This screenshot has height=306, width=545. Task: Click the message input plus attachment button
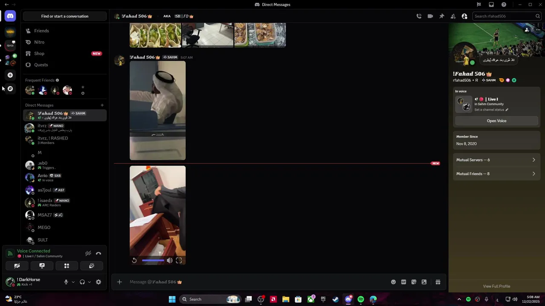pyautogui.click(x=120, y=282)
